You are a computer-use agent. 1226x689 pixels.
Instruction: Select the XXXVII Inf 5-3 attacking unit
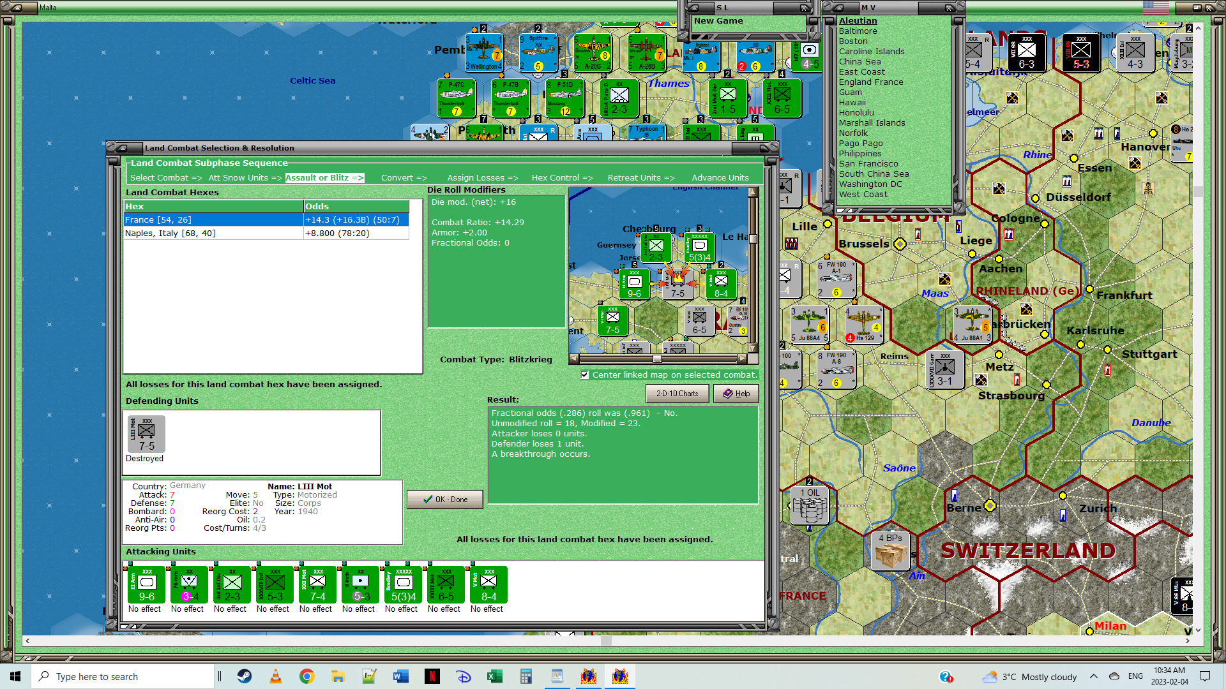[275, 584]
